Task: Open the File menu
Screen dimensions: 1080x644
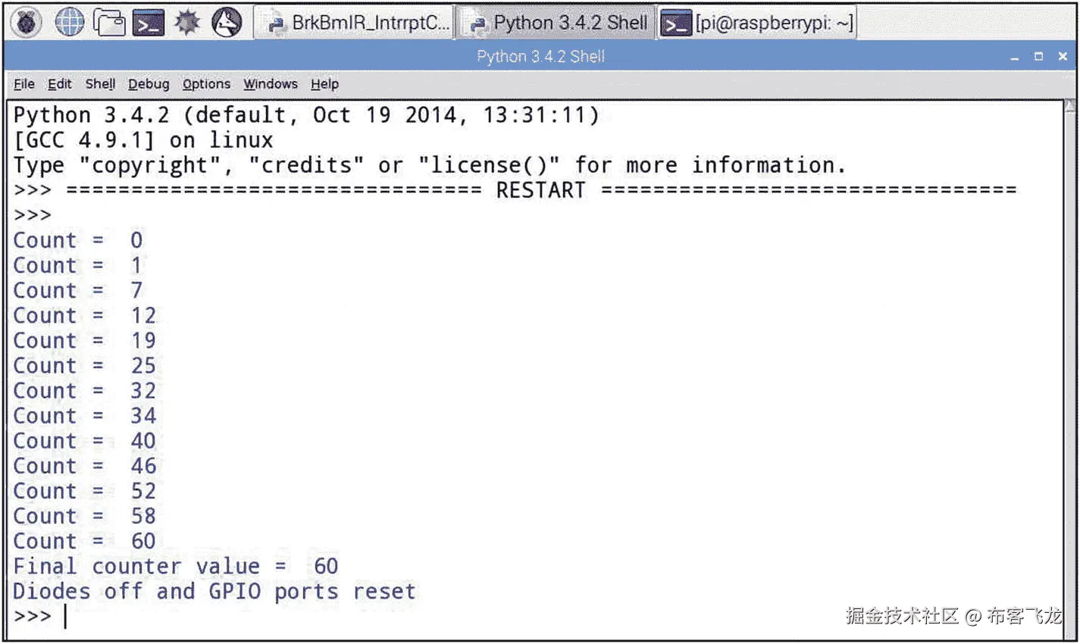Action: click(x=24, y=84)
